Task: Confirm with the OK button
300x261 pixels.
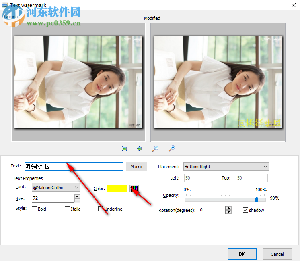Action: 242,254
